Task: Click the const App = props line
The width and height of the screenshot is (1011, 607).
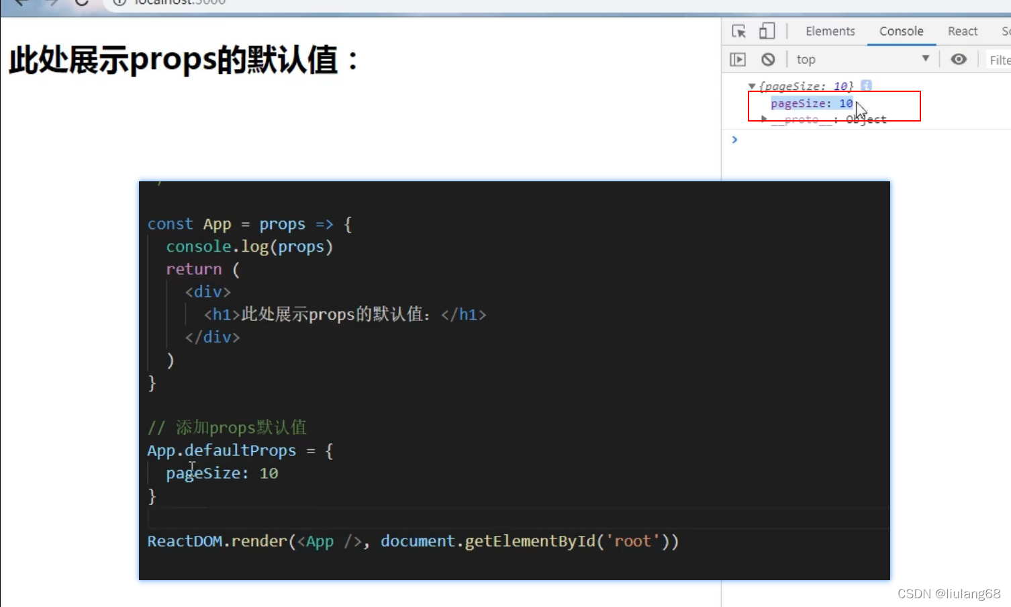Action: click(250, 224)
